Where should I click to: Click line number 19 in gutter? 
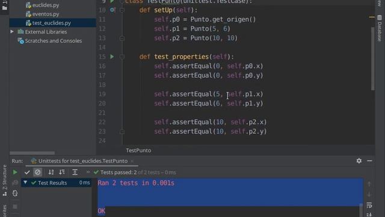[102, 94]
